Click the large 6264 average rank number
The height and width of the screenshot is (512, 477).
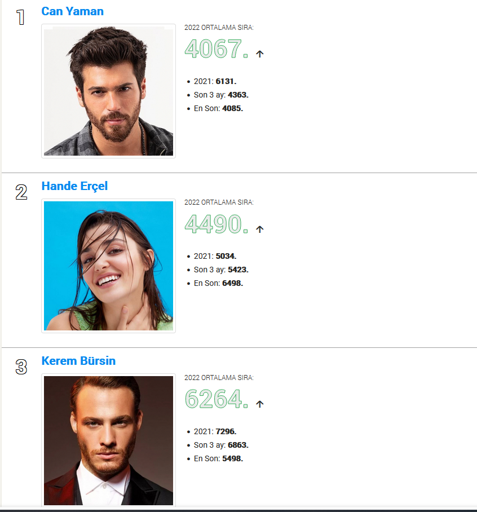(216, 399)
